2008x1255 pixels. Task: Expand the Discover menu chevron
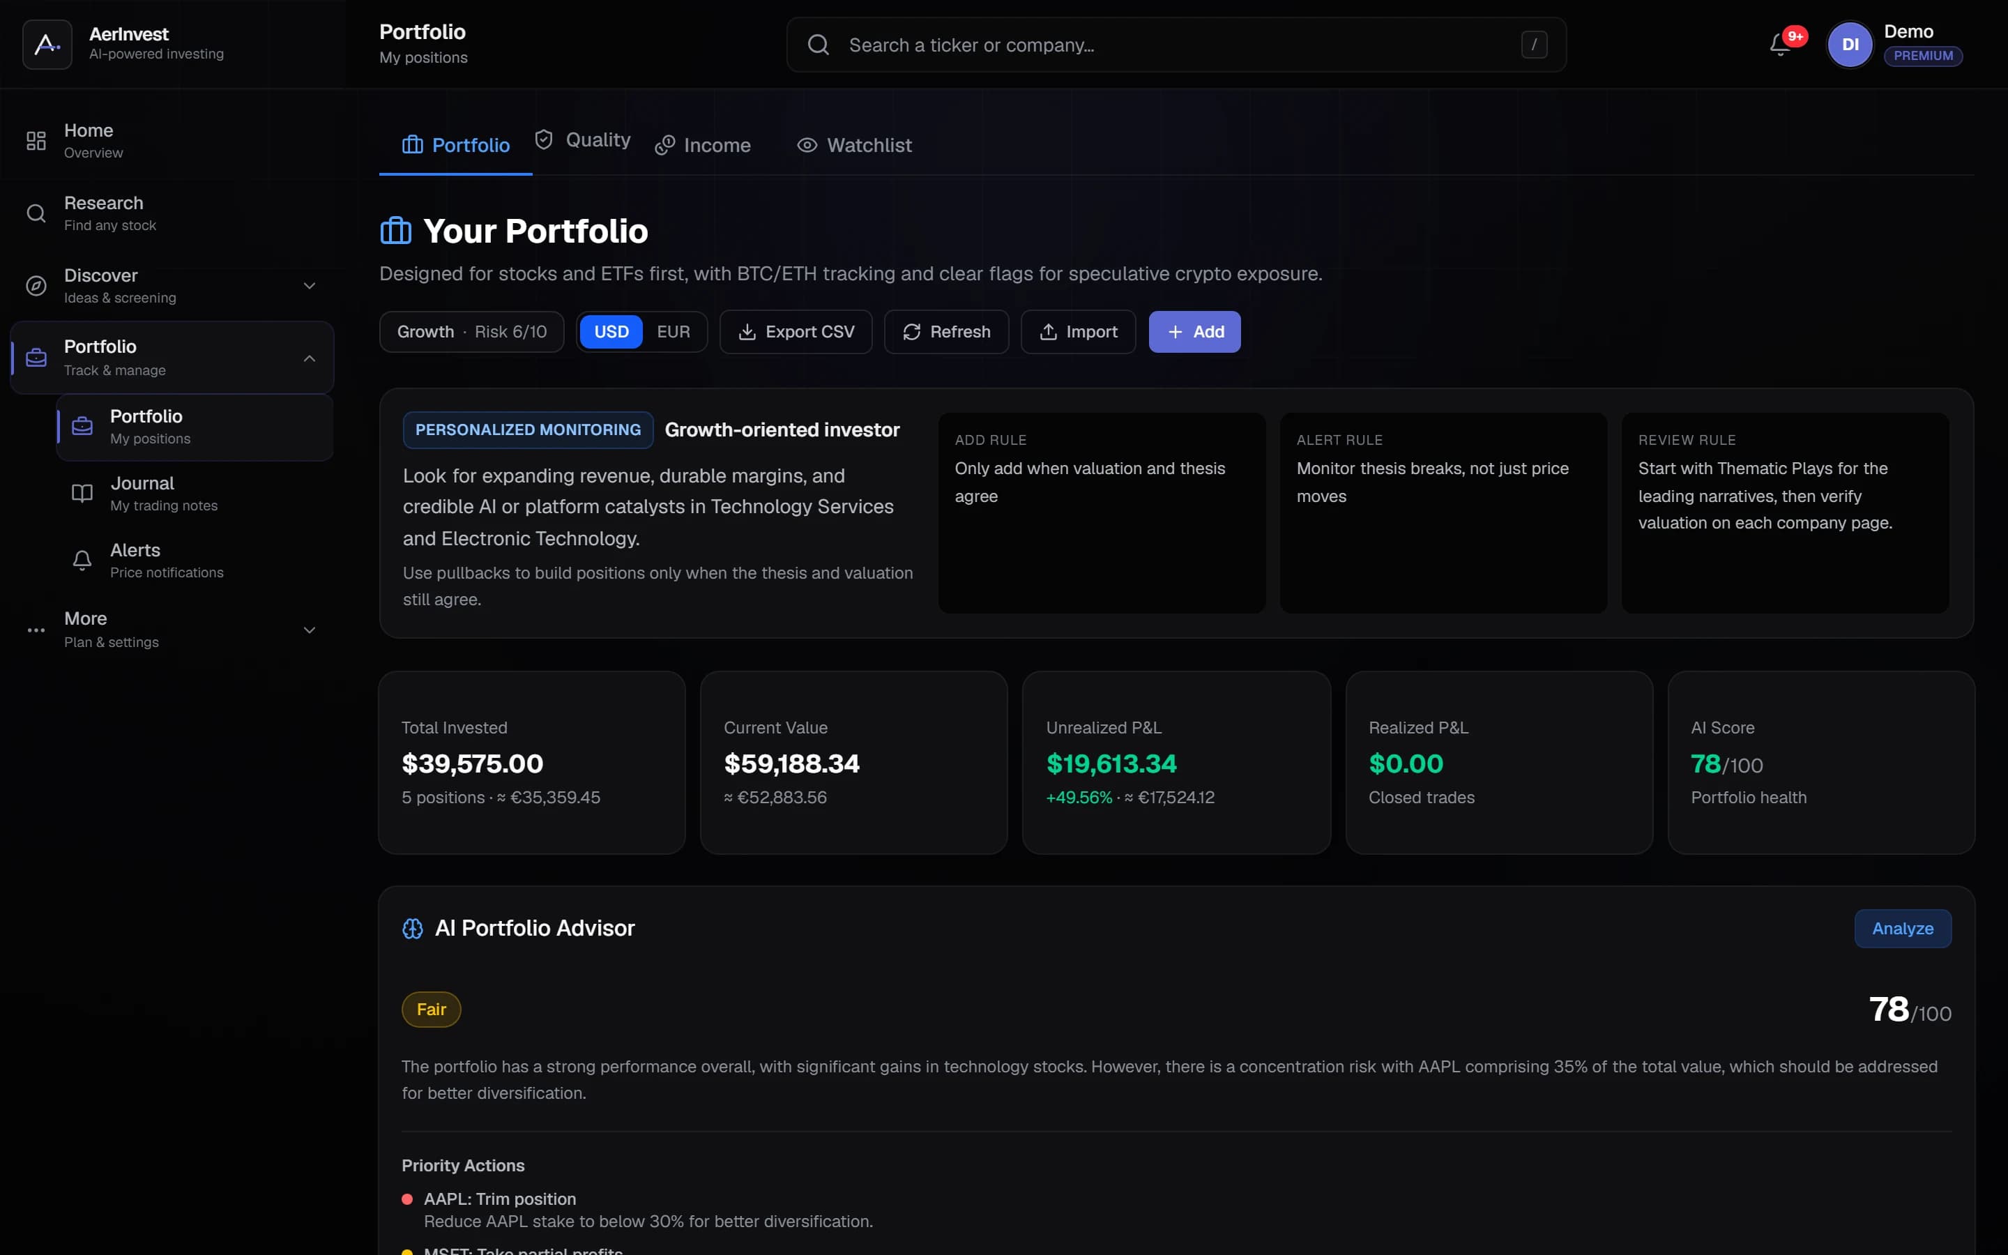pos(310,286)
